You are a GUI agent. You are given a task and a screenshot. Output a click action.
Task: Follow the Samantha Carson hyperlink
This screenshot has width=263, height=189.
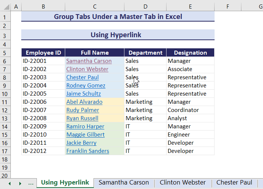(x=89, y=61)
